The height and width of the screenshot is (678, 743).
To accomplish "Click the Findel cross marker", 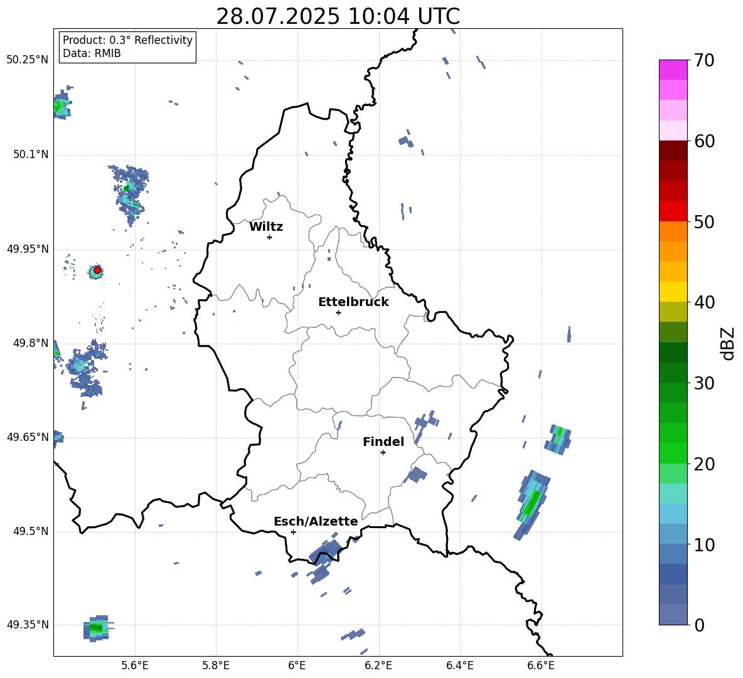I will coord(383,453).
